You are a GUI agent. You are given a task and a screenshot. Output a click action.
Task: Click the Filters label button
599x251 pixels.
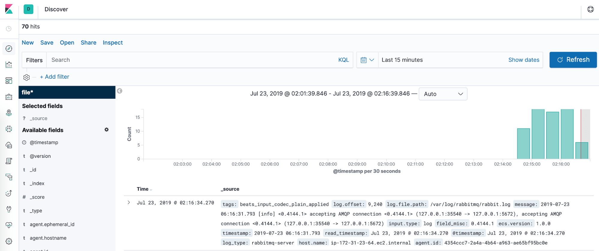[34, 60]
